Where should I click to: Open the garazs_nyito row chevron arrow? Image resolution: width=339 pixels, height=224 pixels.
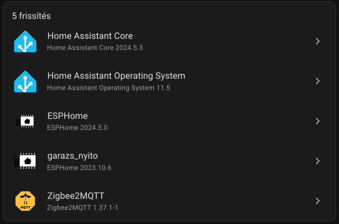click(317, 161)
